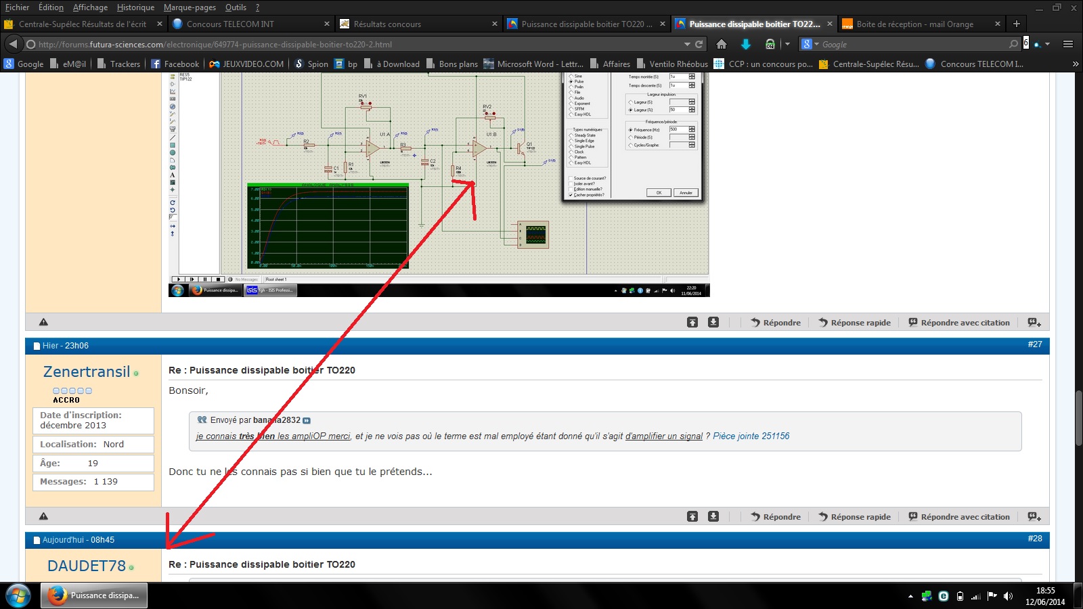Open the Affichage menu
The image size is (1083, 609).
(90, 7)
